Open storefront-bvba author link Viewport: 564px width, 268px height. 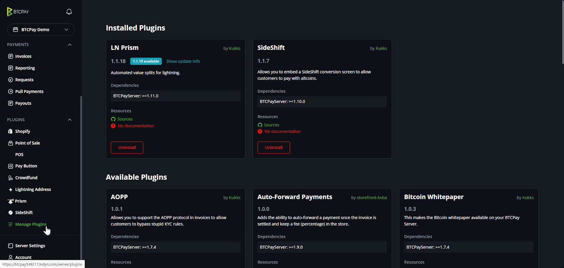372,198
